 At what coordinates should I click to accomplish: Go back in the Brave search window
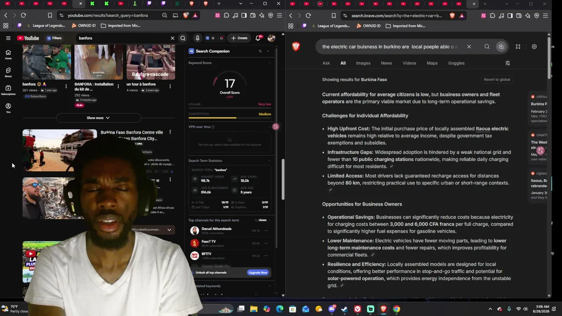(x=291, y=16)
